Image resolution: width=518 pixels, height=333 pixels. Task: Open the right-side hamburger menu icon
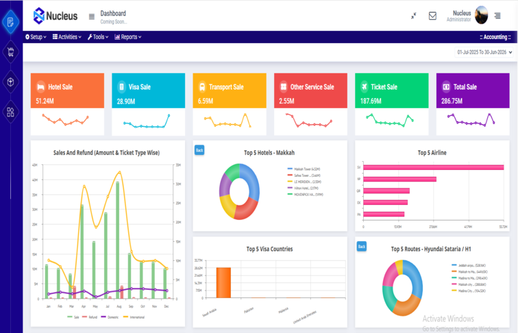497,16
